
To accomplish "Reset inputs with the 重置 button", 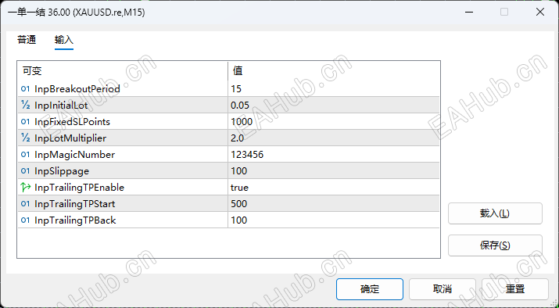I will click(514, 289).
